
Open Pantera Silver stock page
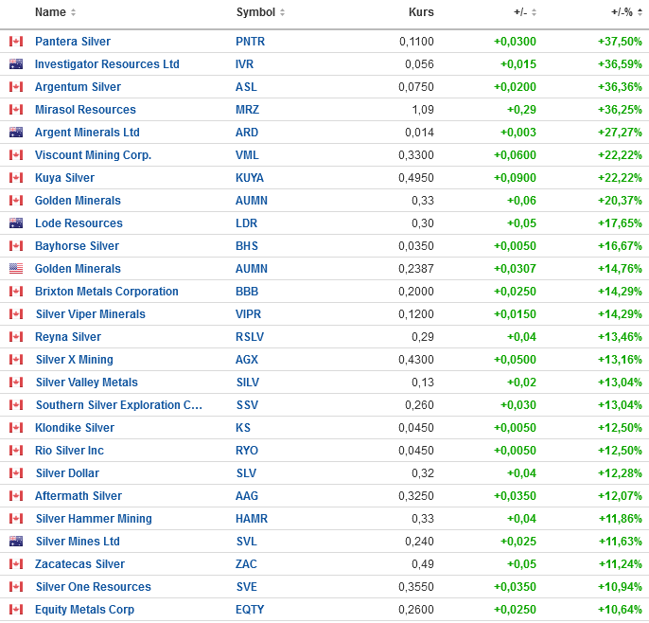tap(73, 42)
